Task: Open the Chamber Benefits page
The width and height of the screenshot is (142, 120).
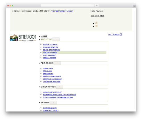Action: [50, 47]
